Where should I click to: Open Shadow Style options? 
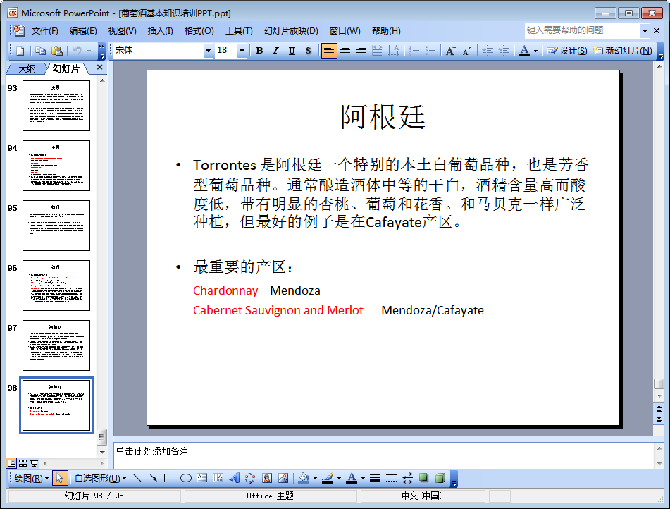(423, 478)
